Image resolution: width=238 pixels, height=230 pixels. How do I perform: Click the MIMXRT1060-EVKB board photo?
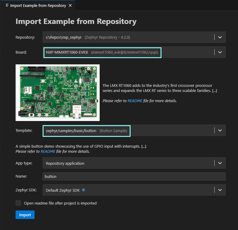(58, 93)
